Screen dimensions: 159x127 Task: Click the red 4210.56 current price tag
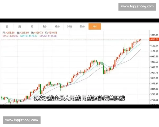point(154,39)
